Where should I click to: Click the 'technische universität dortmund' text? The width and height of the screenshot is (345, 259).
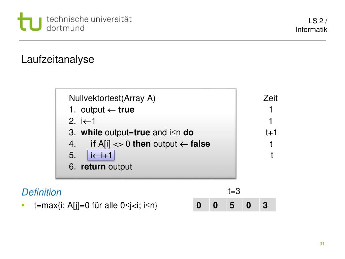pyautogui.click(x=89, y=23)
